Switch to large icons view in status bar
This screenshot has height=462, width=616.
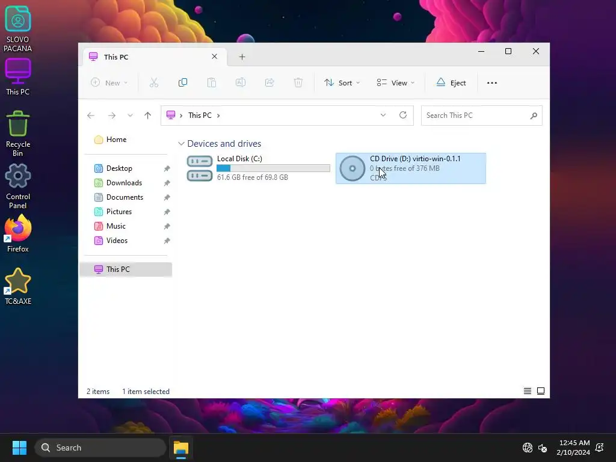(x=541, y=391)
